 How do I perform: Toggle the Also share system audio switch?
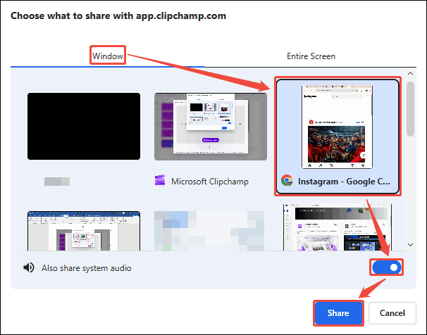coord(386,267)
